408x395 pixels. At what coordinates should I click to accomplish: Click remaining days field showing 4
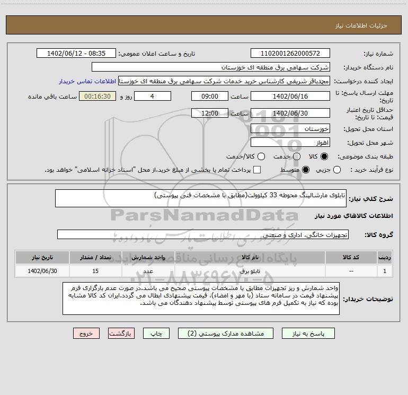pos(153,96)
